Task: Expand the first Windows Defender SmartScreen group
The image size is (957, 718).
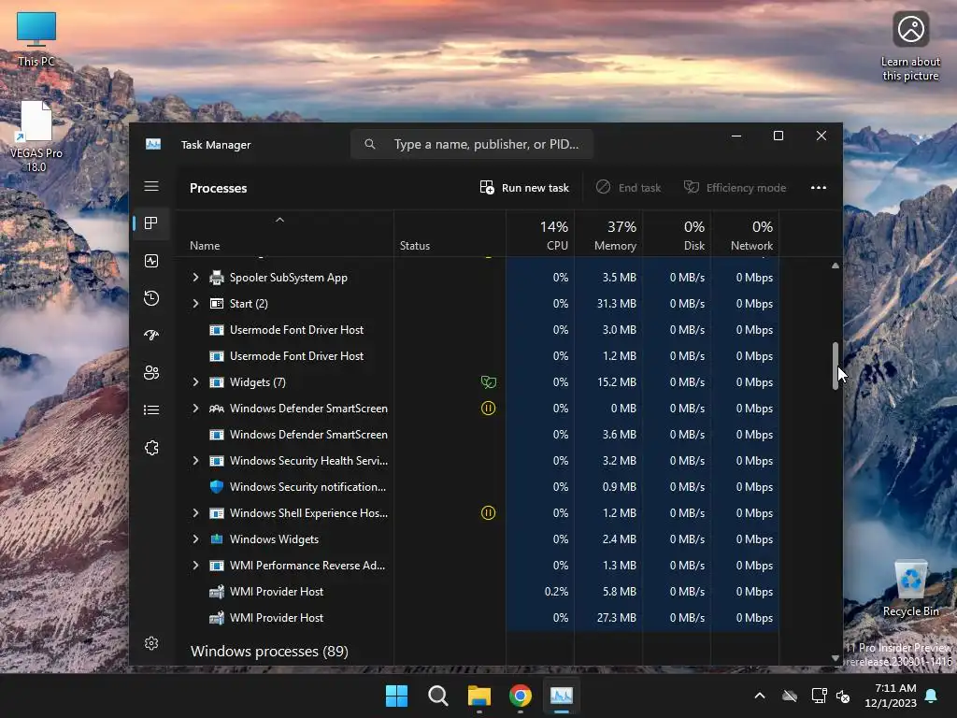Action: (195, 409)
